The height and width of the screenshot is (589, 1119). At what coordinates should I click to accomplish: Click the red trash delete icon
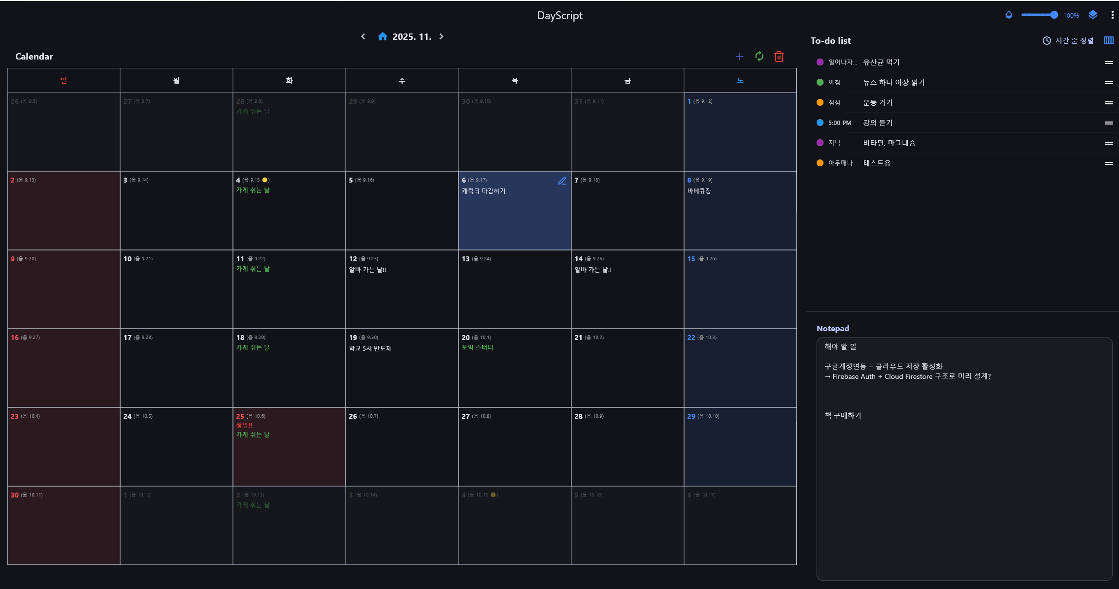(779, 57)
